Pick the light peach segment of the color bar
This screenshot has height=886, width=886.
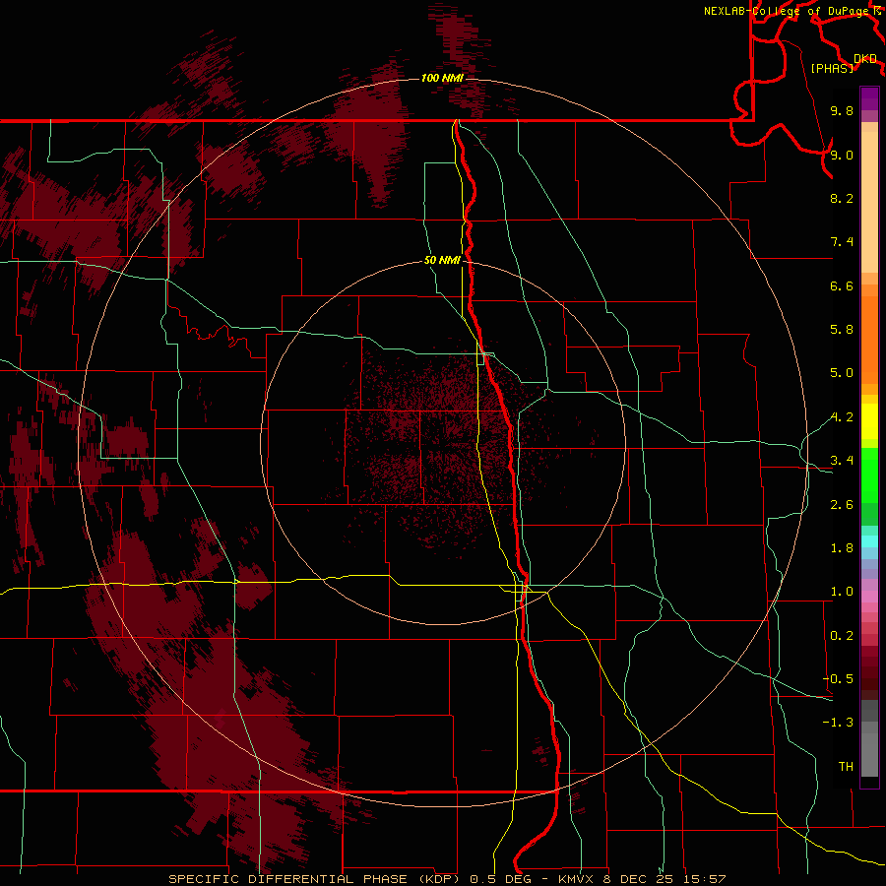(x=869, y=202)
